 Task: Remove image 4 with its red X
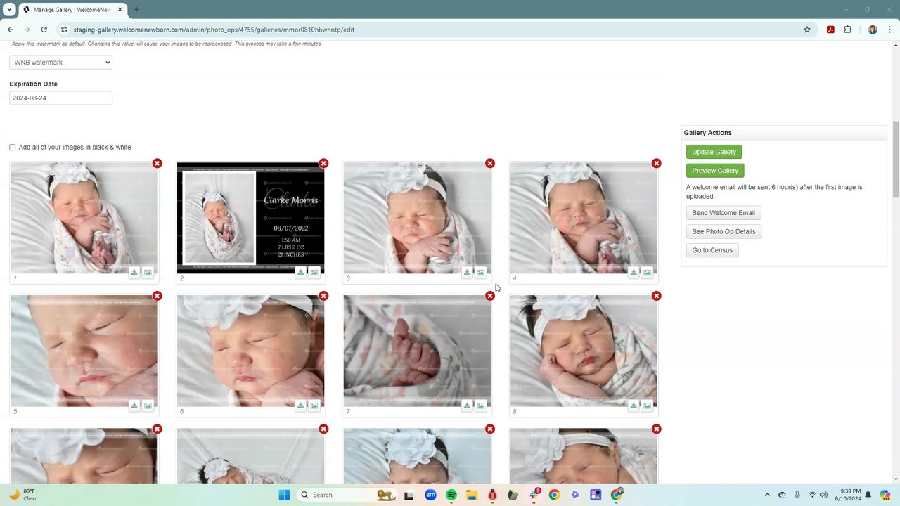point(656,163)
